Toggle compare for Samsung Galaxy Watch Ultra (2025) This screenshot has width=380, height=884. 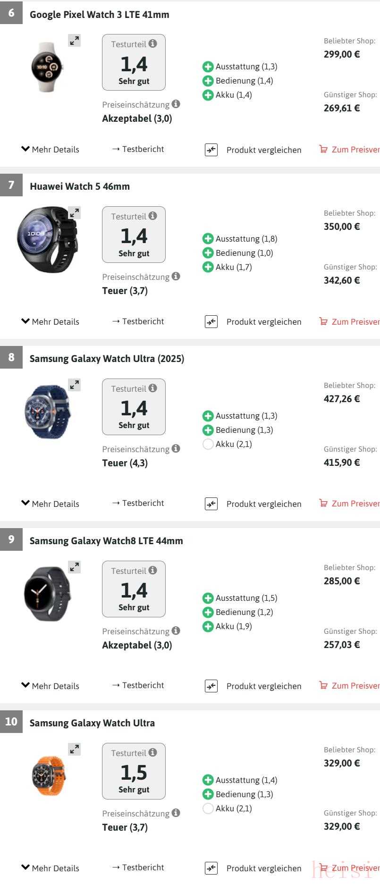[211, 504]
